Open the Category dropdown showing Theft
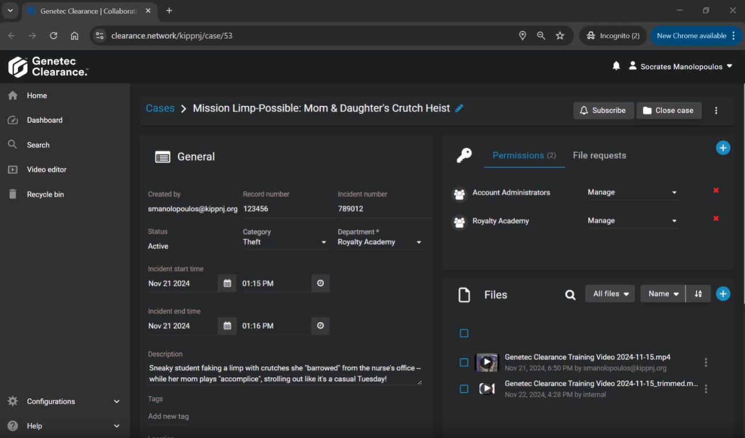This screenshot has height=438, width=745. (x=285, y=242)
